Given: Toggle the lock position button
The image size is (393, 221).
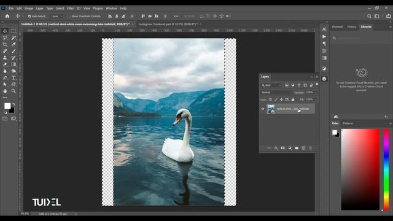Looking at the screenshot, I should [281, 99].
